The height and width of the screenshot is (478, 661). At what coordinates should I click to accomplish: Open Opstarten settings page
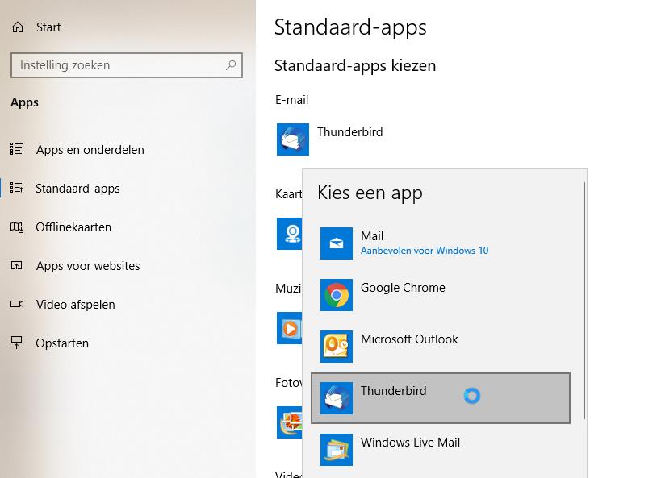pyautogui.click(x=62, y=343)
